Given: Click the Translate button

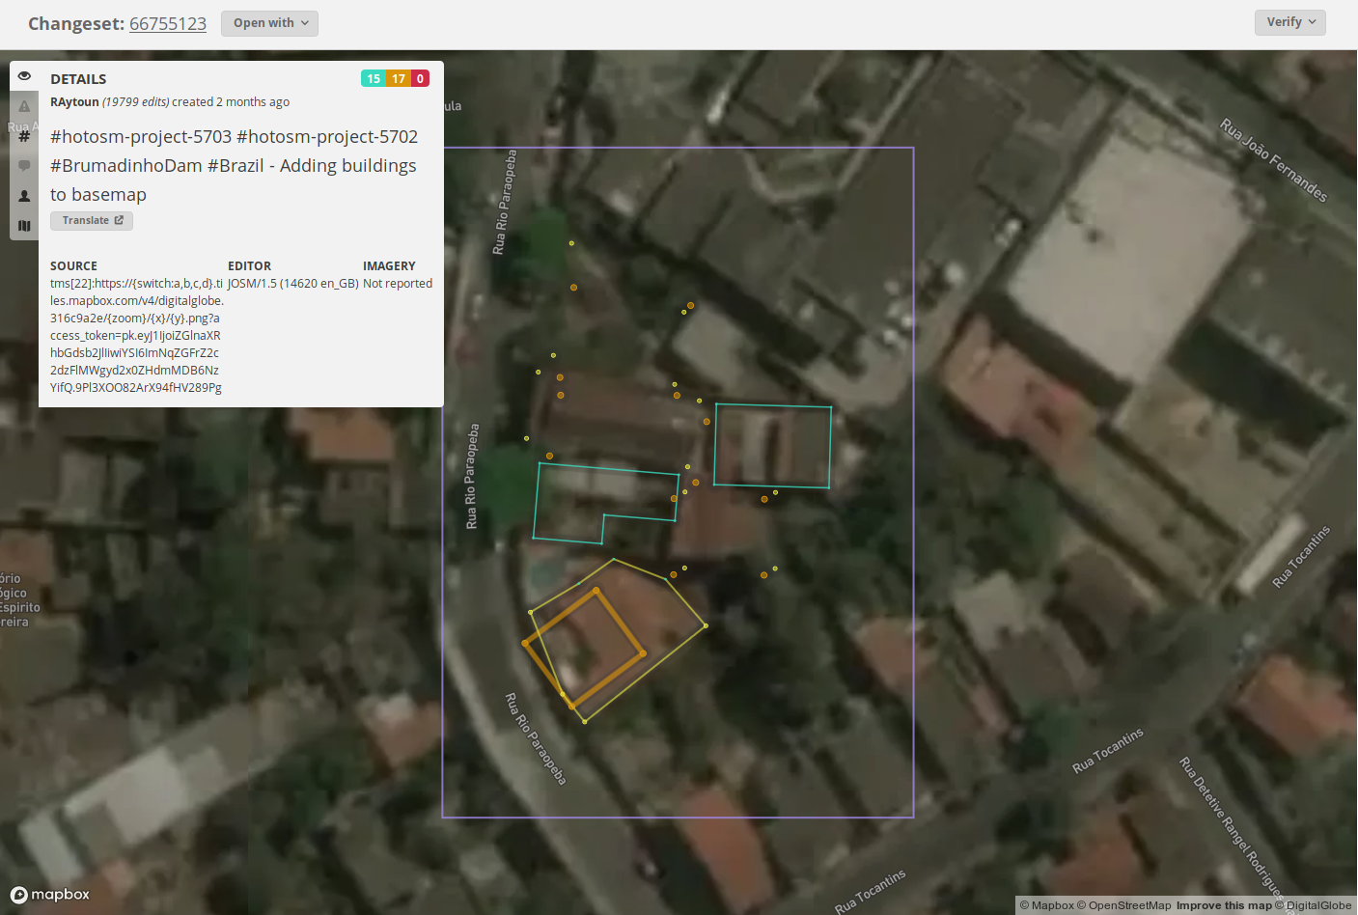Looking at the screenshot, I should coord(92,221).
